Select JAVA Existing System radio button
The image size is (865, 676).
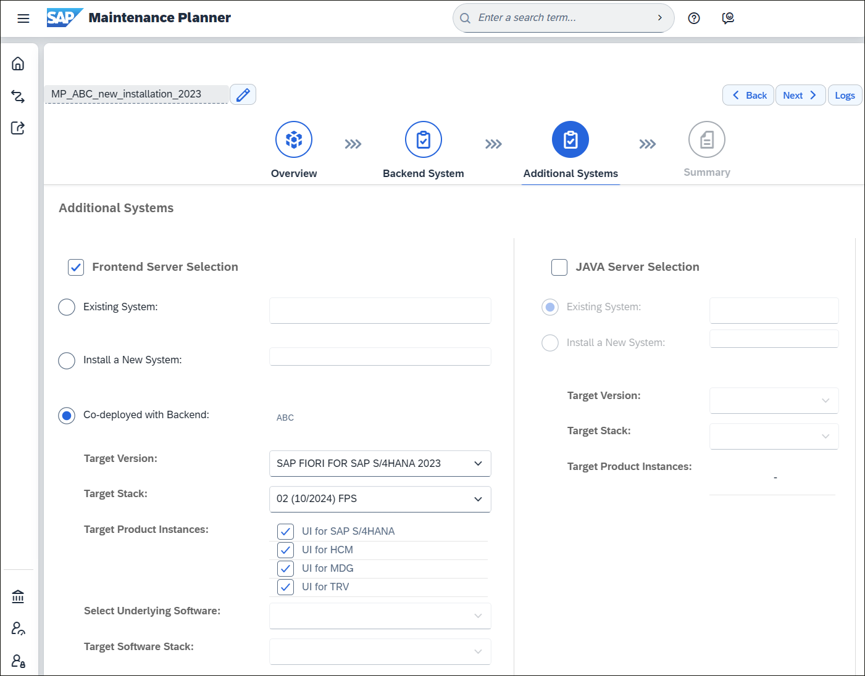click(550, 307)
